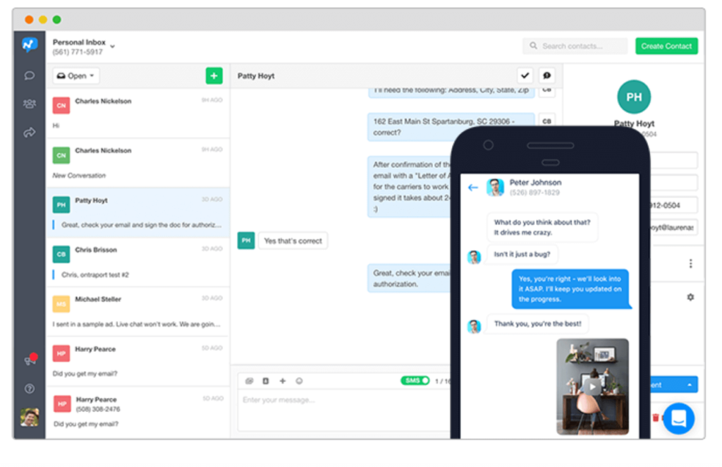Open the contacts group icon in sidebar

pyautogui.click(x=29, y=104)
